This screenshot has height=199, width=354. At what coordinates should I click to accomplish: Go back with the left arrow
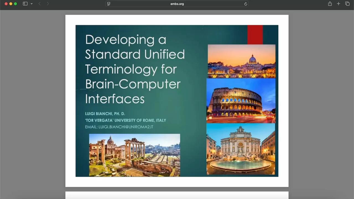(39, 4)
